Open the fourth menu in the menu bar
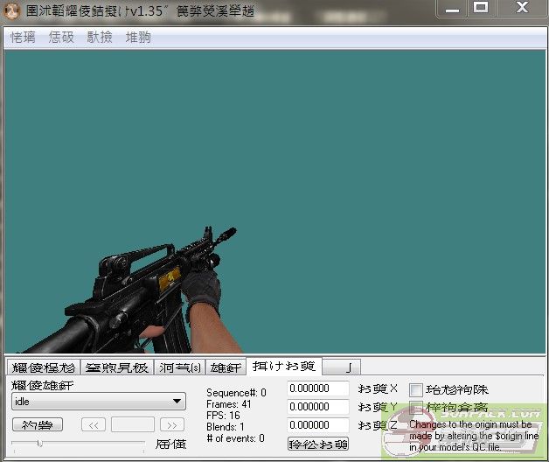This screenshot has height=462, width=549. (138, 38)
